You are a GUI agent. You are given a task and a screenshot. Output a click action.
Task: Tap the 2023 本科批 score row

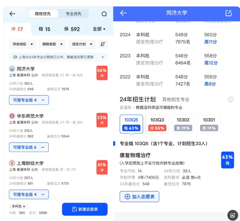coord(176,59)
